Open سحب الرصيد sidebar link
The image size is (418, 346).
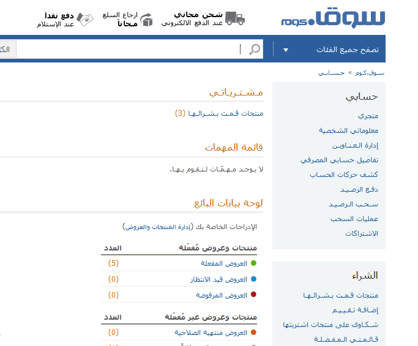point(354,205)
